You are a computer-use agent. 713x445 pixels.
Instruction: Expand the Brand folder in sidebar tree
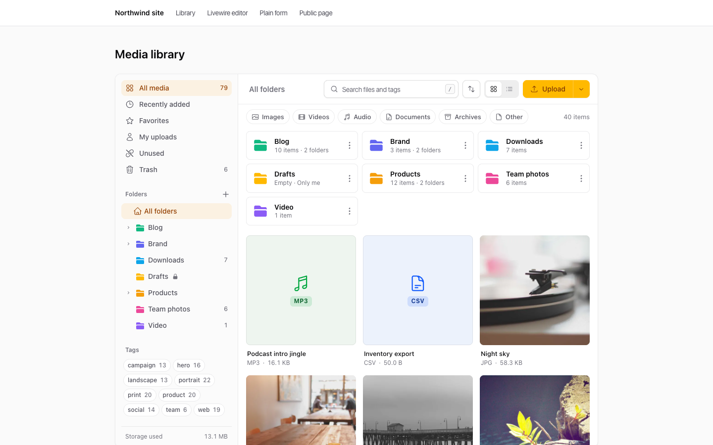(128, 244)
